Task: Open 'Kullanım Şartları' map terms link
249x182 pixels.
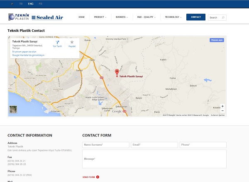Action: pos(218,115)
